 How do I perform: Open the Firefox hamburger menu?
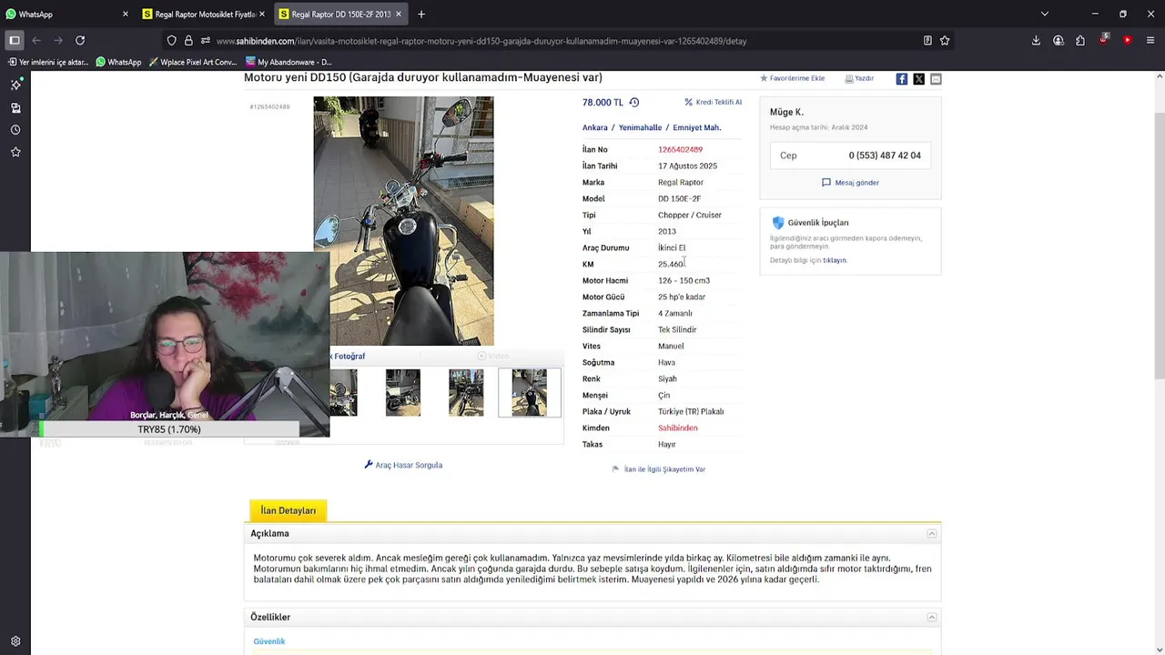pos(1150,41)
